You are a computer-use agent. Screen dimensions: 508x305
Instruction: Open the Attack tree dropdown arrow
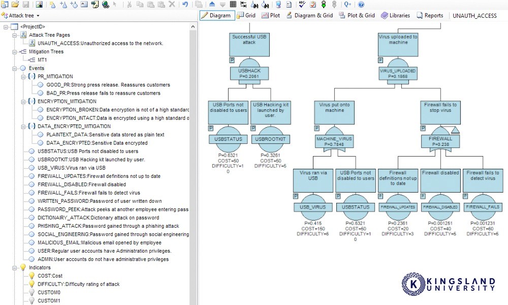[x=38, y=16]
